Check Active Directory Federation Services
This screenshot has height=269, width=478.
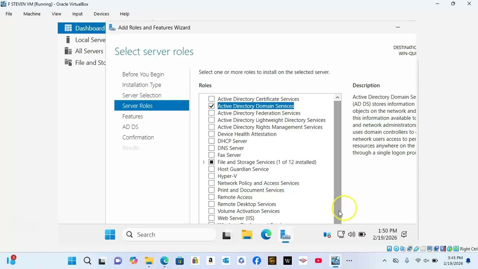tap(211, 113)
